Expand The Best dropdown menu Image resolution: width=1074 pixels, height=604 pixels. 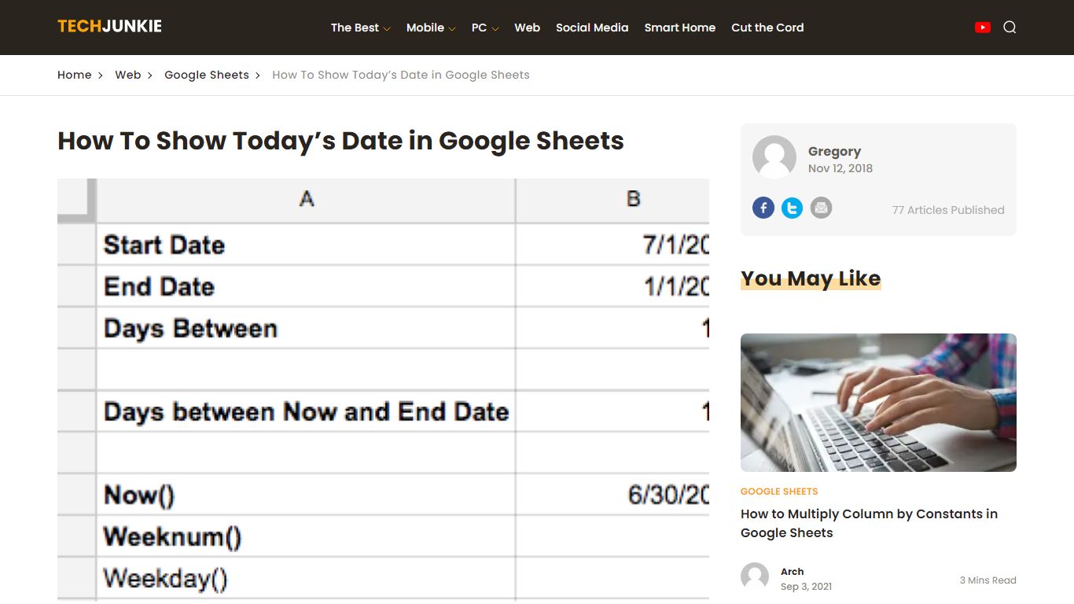click(x=360, y=28)
